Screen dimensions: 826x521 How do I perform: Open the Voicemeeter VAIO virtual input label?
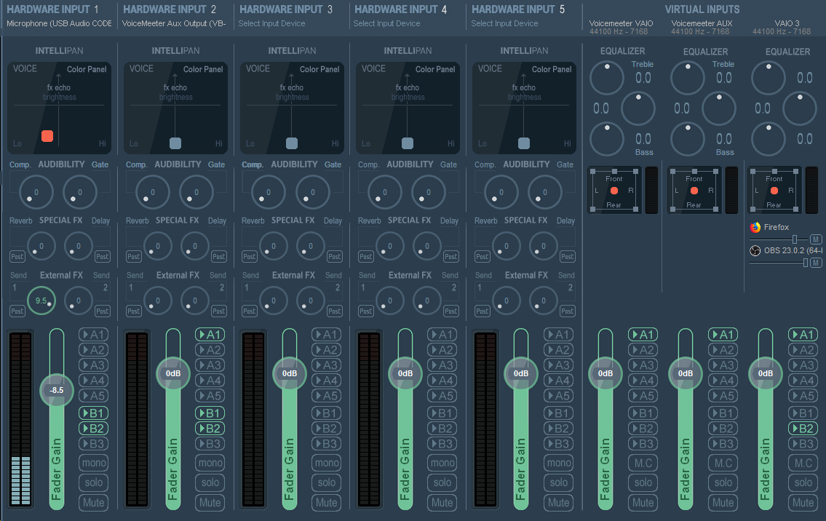621,24
